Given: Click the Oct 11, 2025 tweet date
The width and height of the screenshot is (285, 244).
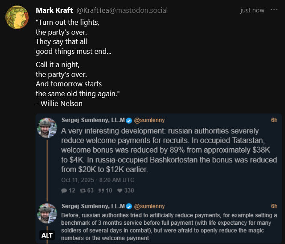Looking at the screenshot, I should click(98, 180).
